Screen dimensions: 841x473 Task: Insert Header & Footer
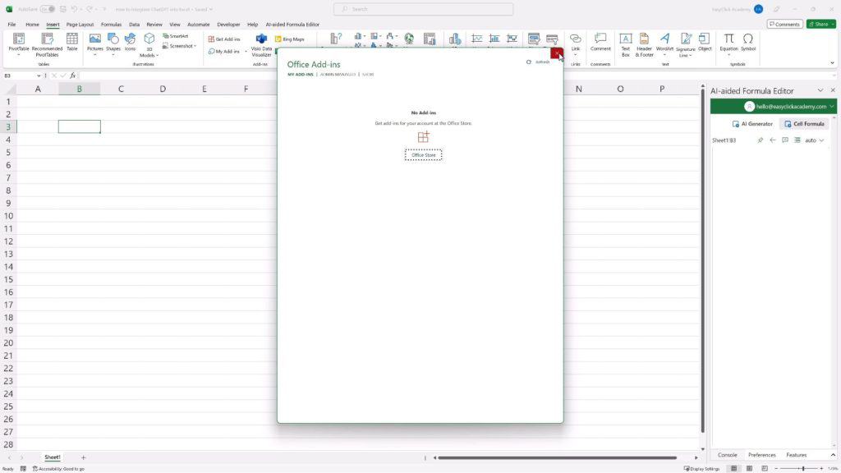[x=644, y=45]
